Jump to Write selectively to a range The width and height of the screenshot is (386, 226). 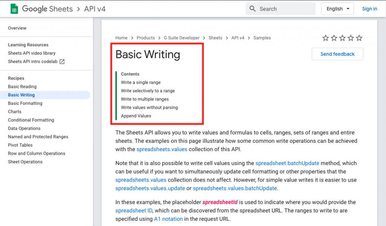[x=148, y=91]
